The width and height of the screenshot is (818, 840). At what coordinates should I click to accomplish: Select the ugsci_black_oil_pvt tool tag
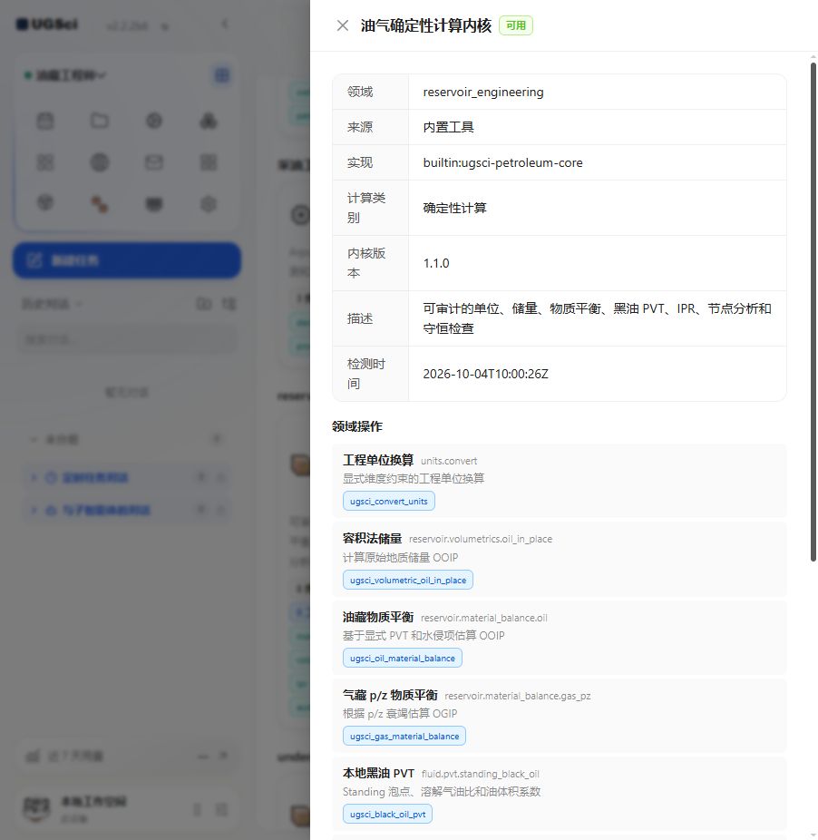(x=388, y=815)
